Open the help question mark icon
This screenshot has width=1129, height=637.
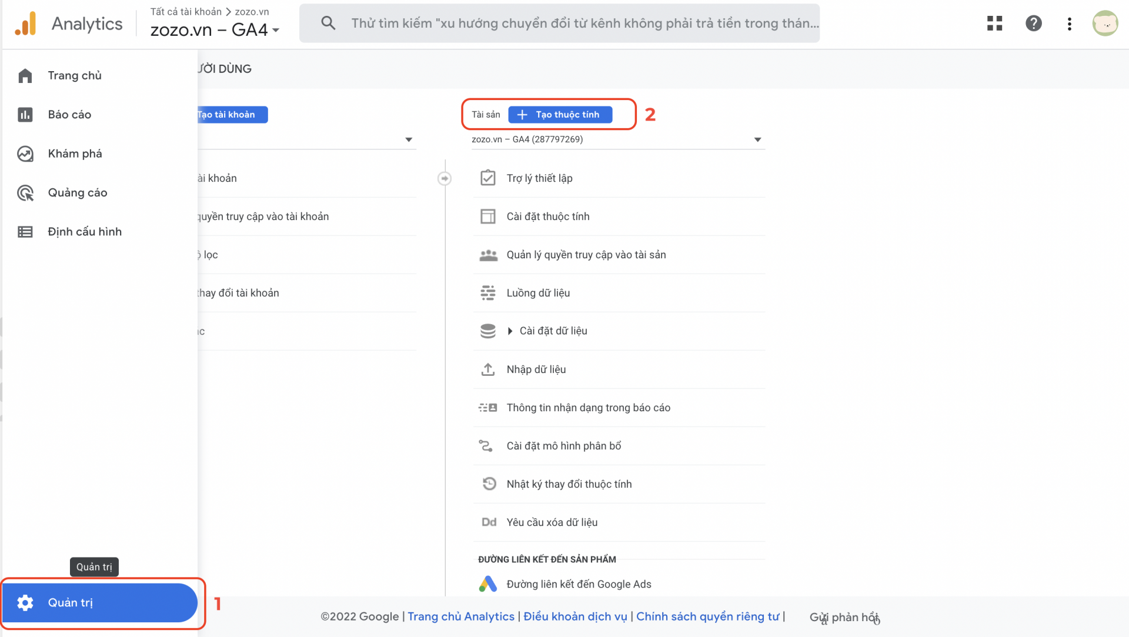click(x=1033, y=24)
